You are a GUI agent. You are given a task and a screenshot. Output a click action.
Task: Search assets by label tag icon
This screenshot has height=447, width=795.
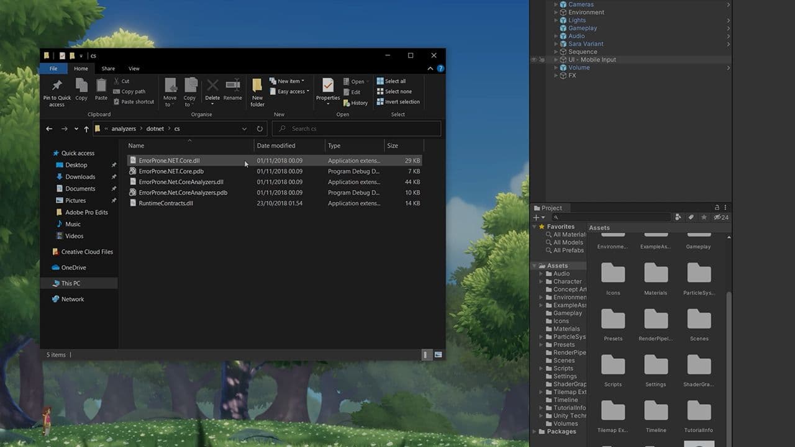tap(691, 217)
